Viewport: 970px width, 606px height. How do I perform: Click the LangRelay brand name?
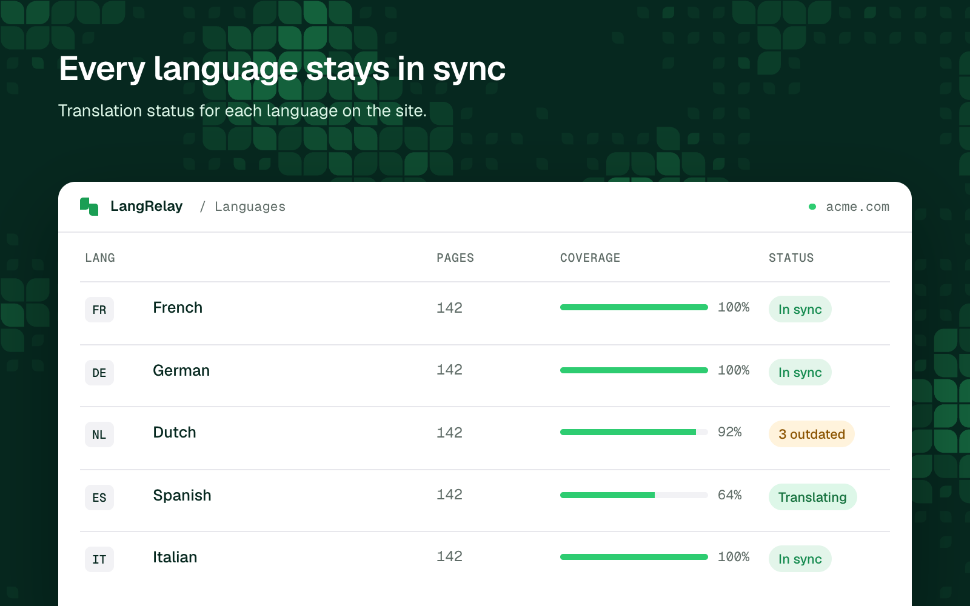coord(146,207)
